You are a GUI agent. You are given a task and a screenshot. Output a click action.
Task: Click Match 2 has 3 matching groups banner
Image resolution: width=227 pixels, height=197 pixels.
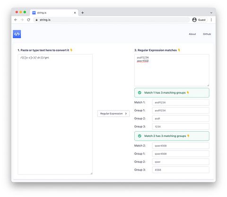pyautogui.click(x=172, y=136)
